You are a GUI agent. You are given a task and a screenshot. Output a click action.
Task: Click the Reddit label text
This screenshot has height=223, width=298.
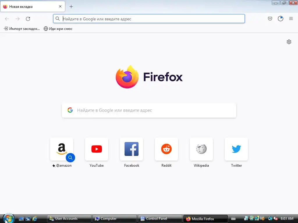pos(166,165)
